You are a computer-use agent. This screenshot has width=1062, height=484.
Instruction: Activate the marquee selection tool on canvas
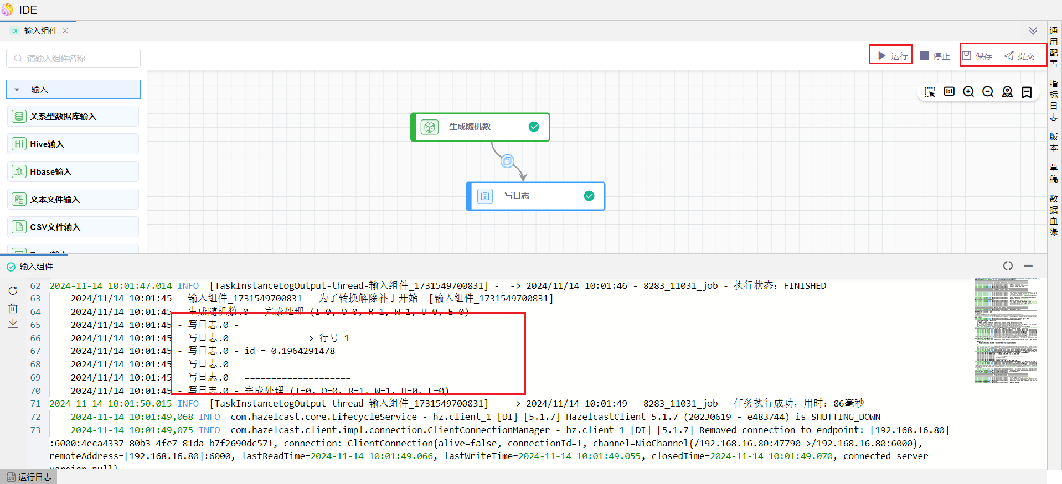930,92
